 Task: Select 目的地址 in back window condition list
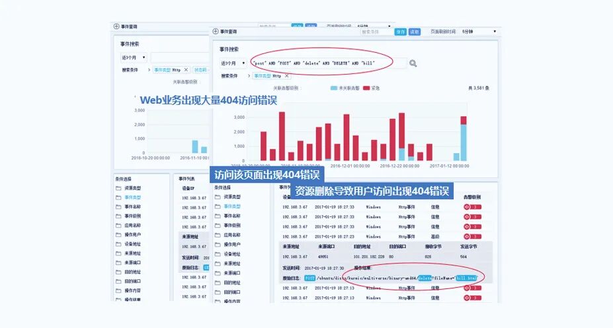[x=132, y=272]
